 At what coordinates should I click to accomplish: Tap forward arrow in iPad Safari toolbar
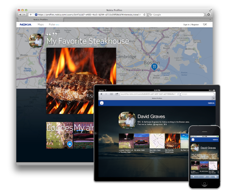coord(106,94)
